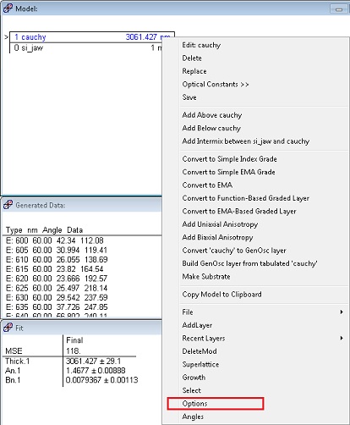Click the MSE value 118.
Viewport: 350px width, 425px height.
pos(74,350)
